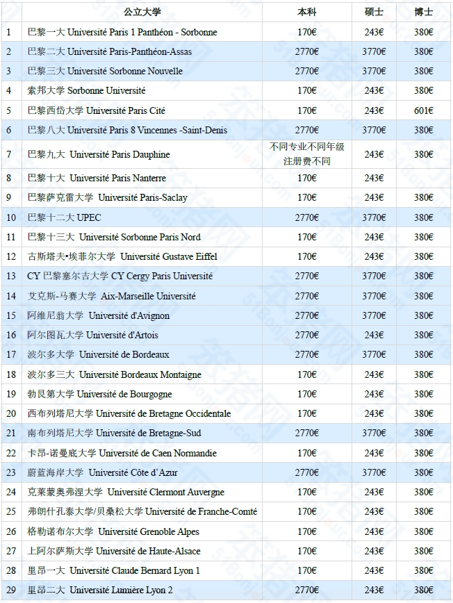Click the 601€ doctoral fee cell
The width and height of the screenshot is (453, 603).
click(423, 110)
